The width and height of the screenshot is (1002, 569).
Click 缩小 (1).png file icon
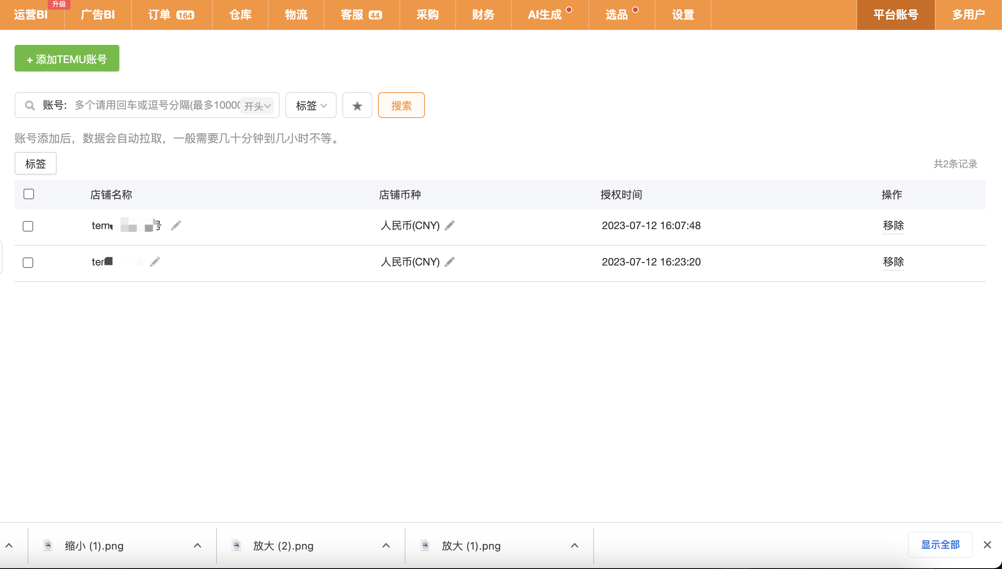tap(48, 545)
